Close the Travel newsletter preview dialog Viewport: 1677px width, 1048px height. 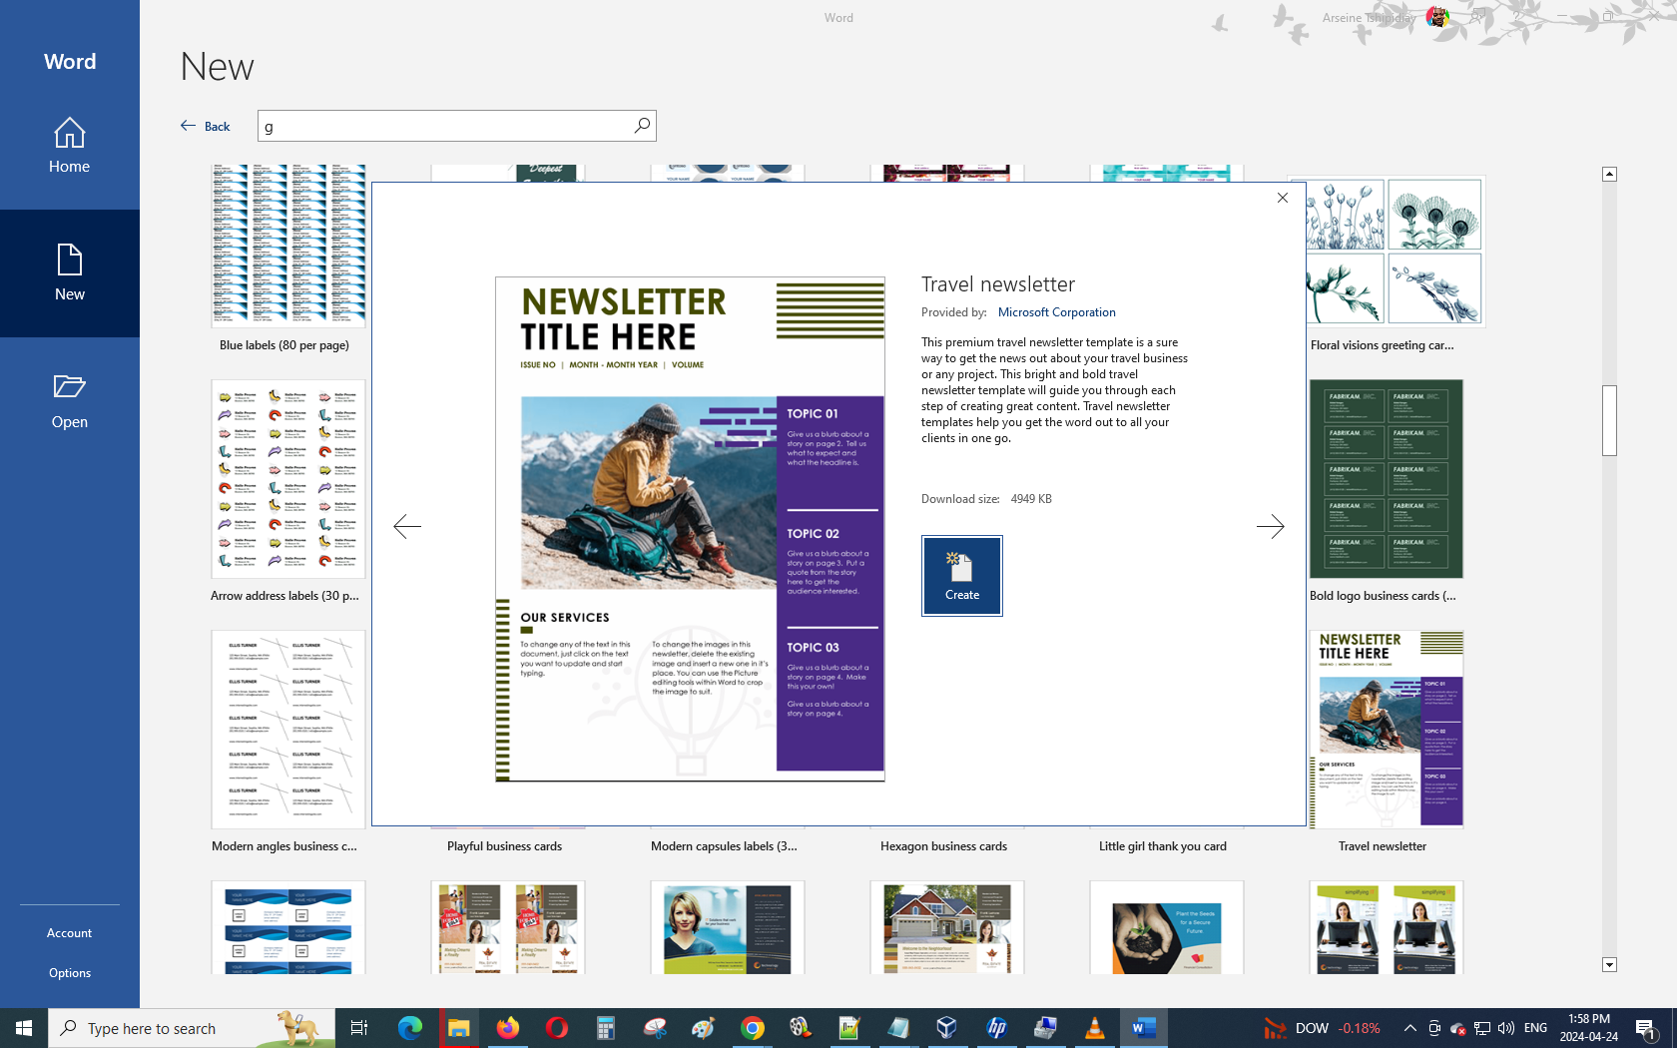(x=1283, y=198)
